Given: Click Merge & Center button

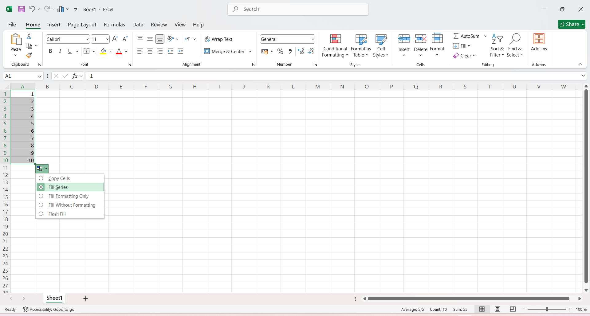Looking at the screenshot, I should coord(224,51).
